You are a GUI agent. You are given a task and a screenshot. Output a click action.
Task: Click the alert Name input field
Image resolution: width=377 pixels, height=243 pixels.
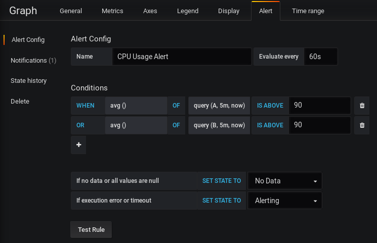(182, 57)
